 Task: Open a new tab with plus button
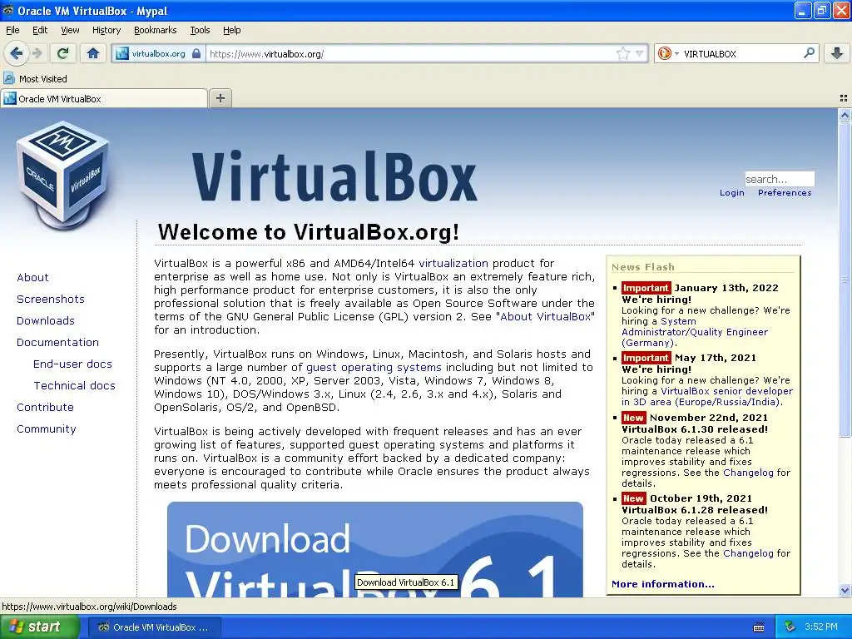[x=220, y=98]
